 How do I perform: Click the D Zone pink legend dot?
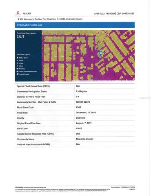pos(18,66)
